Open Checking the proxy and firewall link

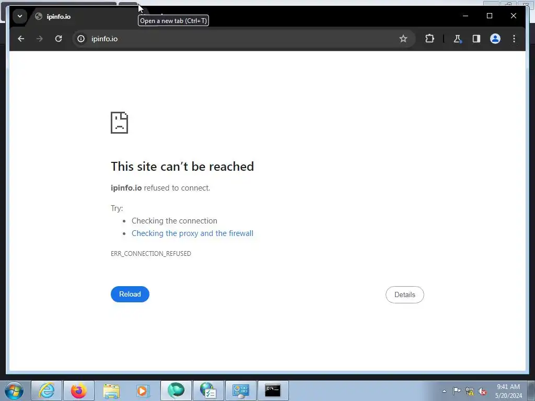coord(192,233)
